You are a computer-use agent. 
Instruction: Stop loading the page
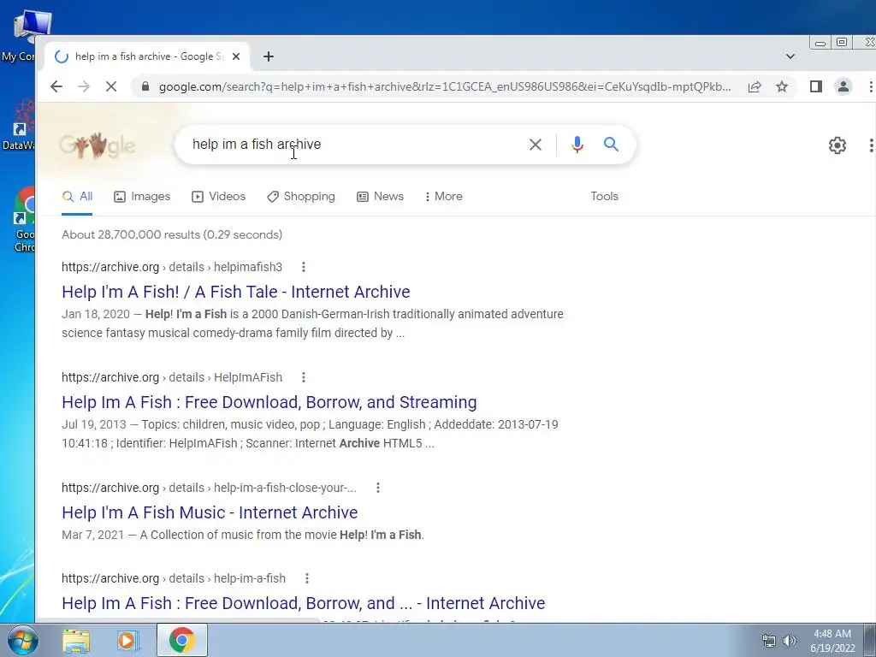(x=111, y=86)
